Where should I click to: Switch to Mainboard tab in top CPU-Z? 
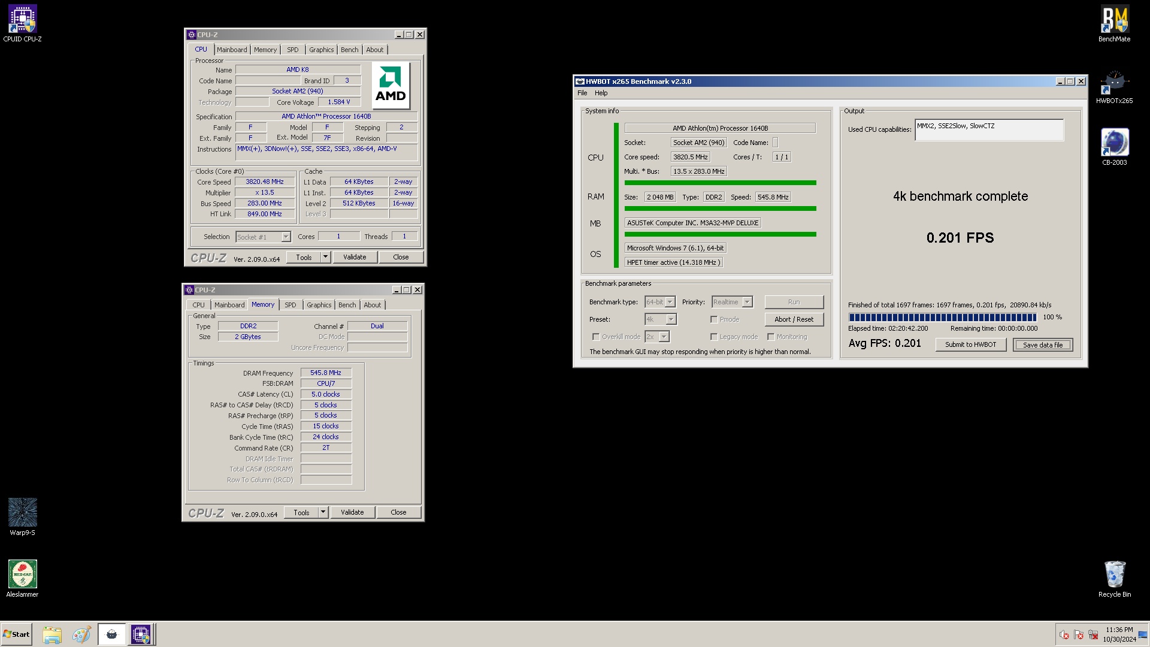coord(232,50)
